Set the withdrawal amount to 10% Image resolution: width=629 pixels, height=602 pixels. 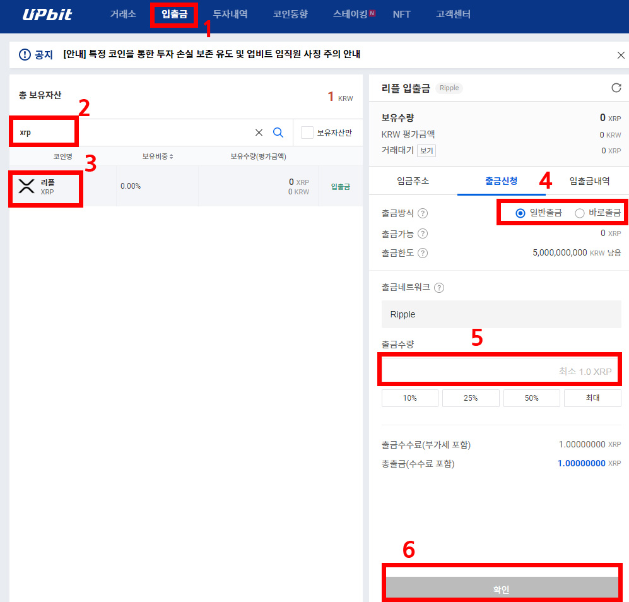[409, 398]
